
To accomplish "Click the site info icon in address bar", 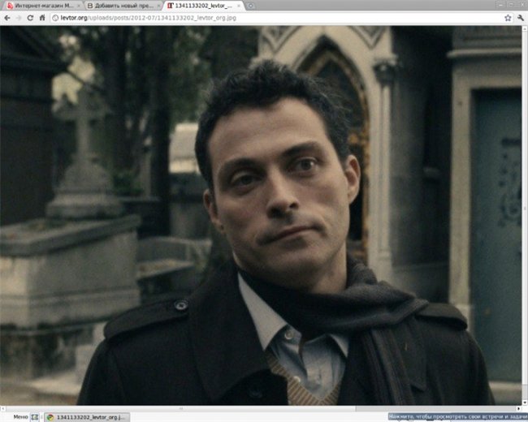I will point(54,17).
